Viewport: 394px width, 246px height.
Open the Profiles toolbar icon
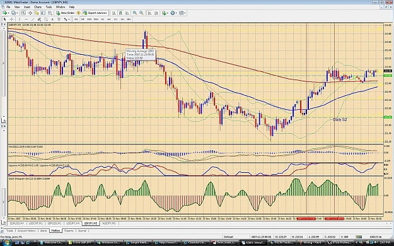pos(13,13)
